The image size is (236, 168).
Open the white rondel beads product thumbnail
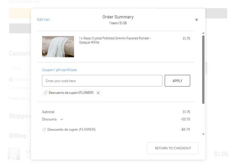pos(58,47)
